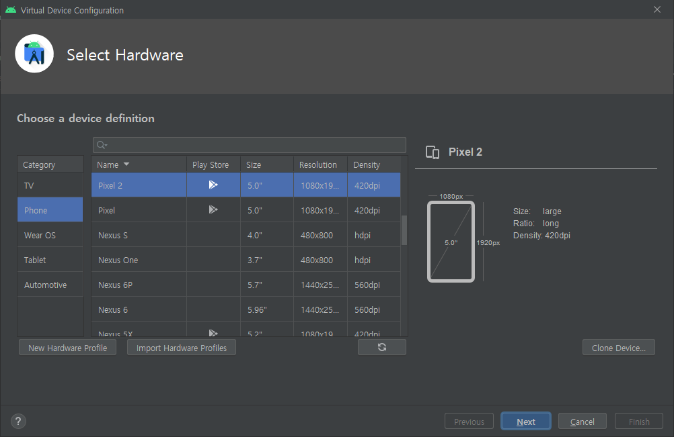Click Play Store icon in Pixel 2 row
The width and height of the screenshot is (674, 437).
point(213,185)
